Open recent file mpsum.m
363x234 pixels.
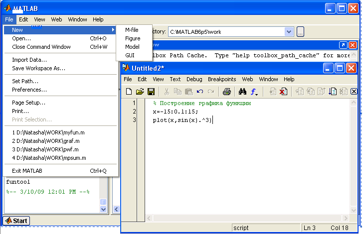(x=60, y=158)
